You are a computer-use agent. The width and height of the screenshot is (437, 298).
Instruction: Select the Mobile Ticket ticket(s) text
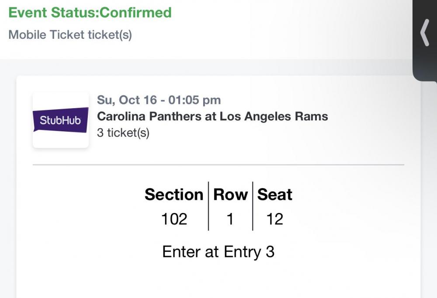(x=70, y=34)
